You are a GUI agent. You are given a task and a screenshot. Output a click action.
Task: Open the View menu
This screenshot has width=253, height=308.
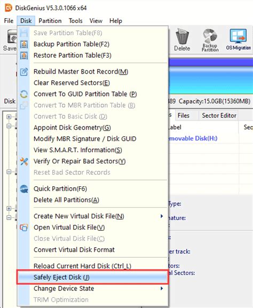coord(96,21)
